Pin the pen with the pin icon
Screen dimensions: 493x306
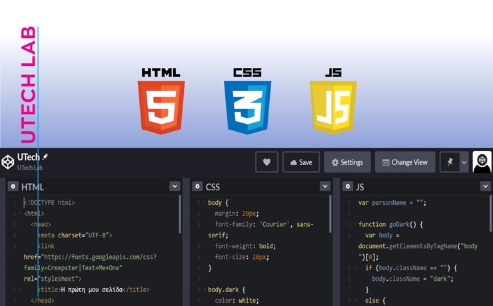[x=450, y=162]
